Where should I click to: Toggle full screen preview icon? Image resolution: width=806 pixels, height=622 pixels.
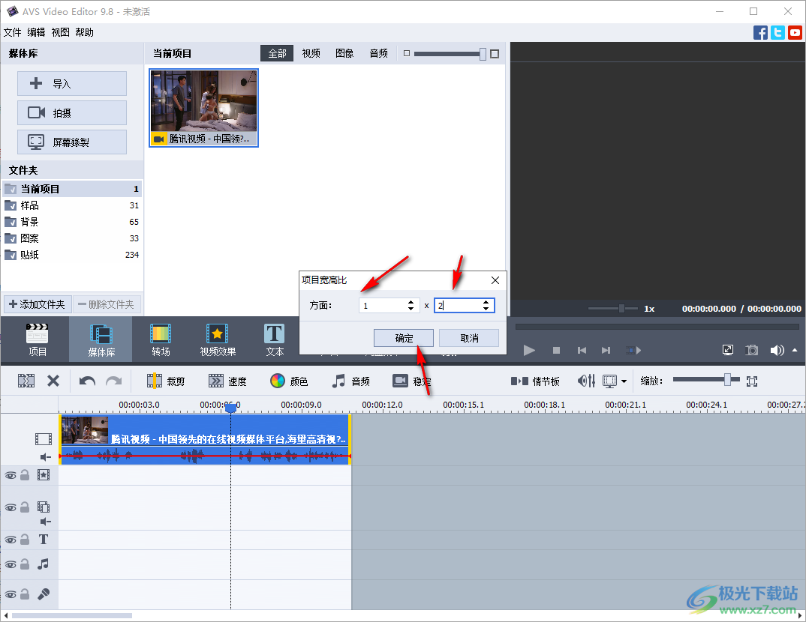[728, 350]
